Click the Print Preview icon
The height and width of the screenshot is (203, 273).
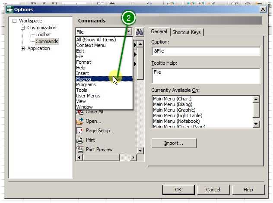pyautogui.click(x=80, y=150)
